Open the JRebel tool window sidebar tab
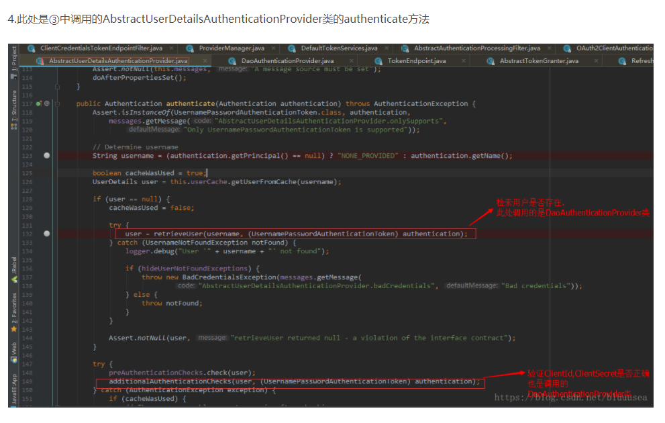This screenshot has height=423, width=665. coord(13,270)
